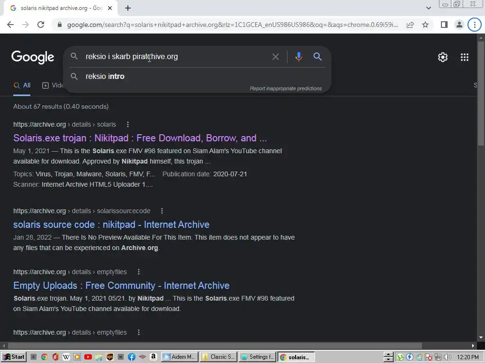This screenshot has width=485, height=363.
Task: Launch Chrome from quick launch bar
Action: (x=44, y=357)
